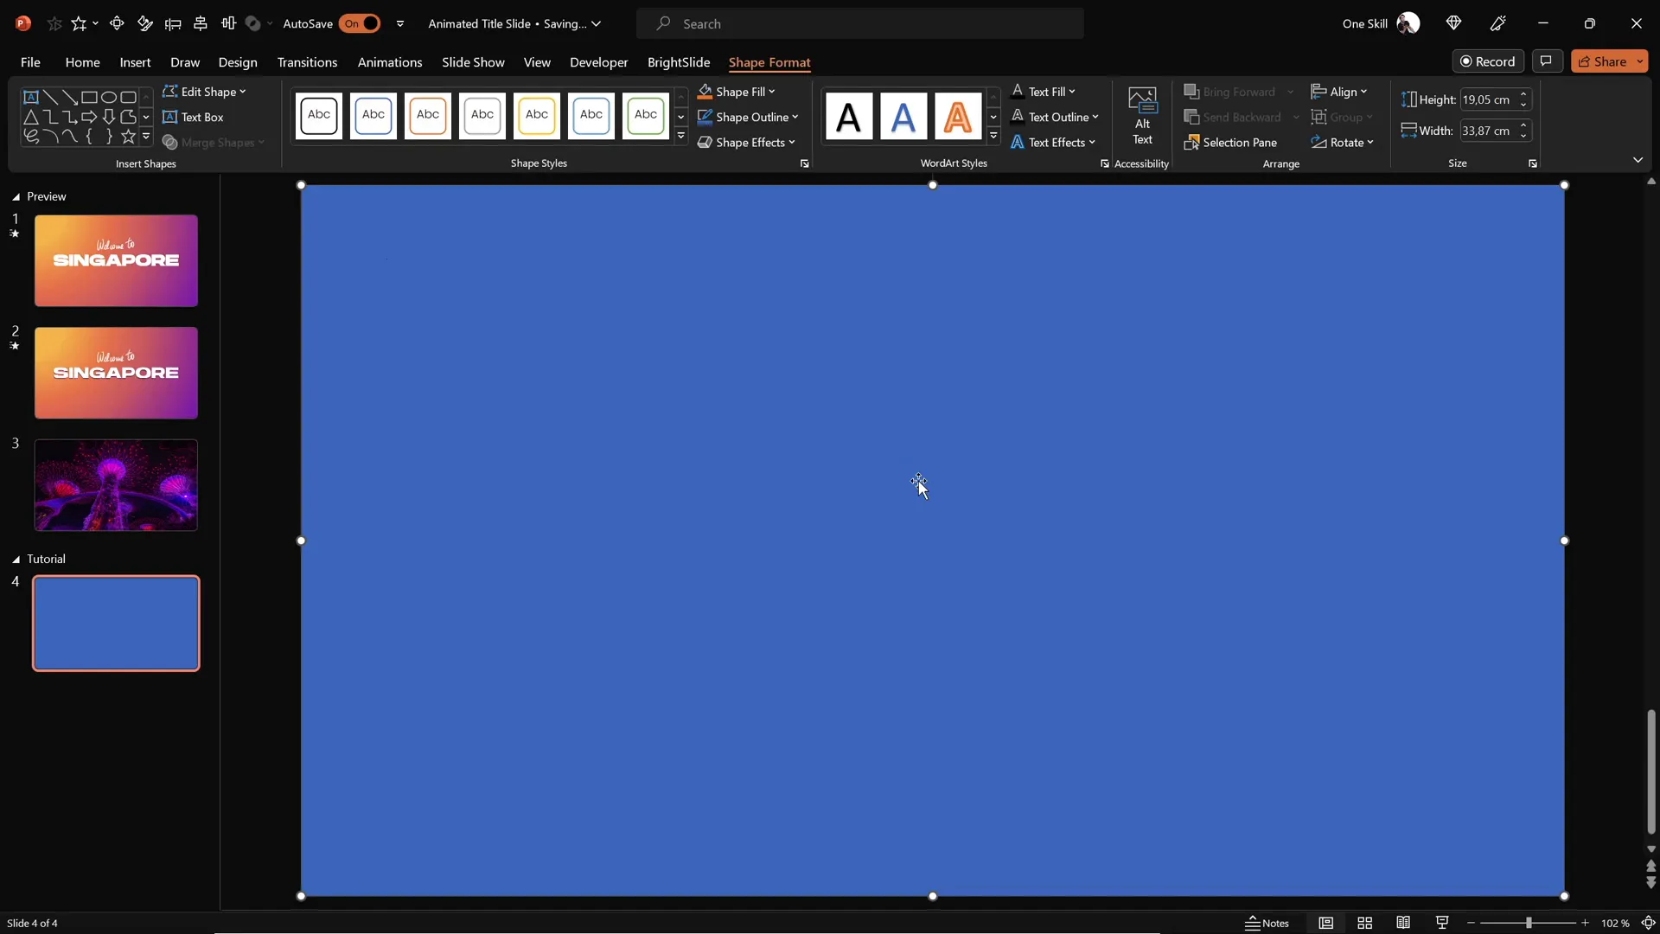This screenshot has height=934, width=1660.
Task: Open the Selection Pane
Action: 1239,143
